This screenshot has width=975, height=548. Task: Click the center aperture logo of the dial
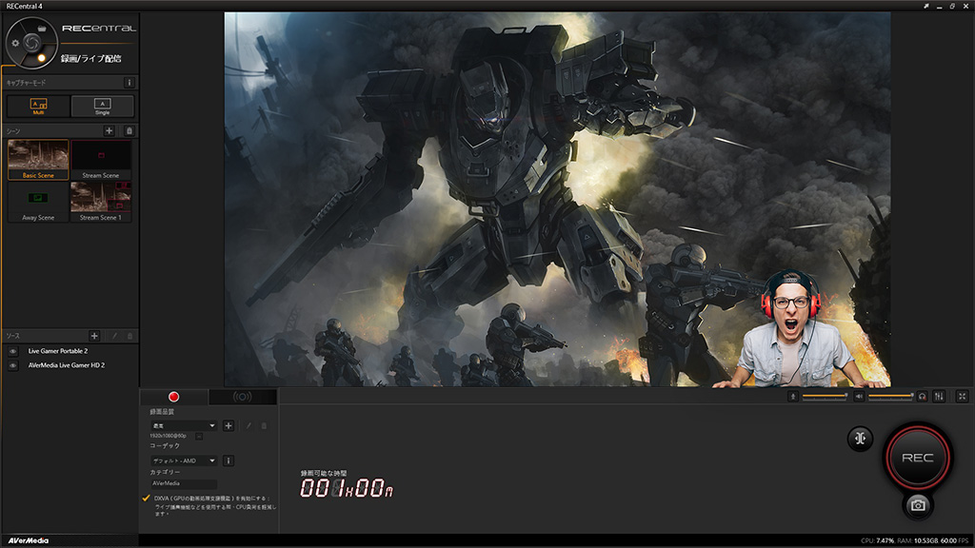tap(31, 42)
